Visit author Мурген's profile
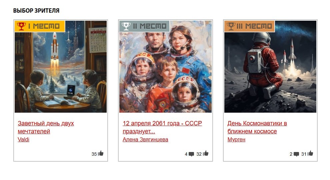The height and width of the screenshot is (180, 330). pos(236,139)
